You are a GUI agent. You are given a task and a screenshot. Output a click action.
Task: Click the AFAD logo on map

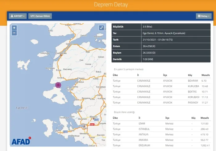[x=21, y=141]
